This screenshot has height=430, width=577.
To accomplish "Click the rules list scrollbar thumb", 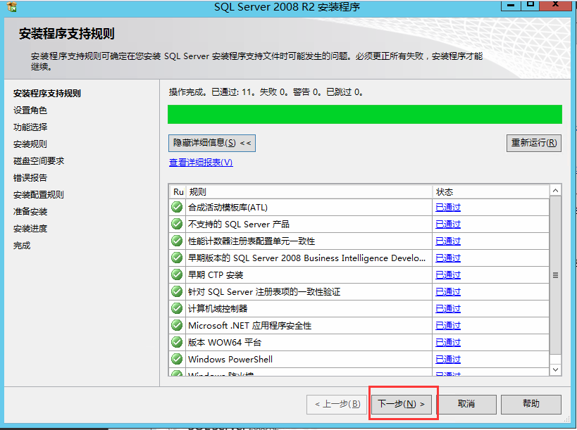I will (x=556, y=275).
